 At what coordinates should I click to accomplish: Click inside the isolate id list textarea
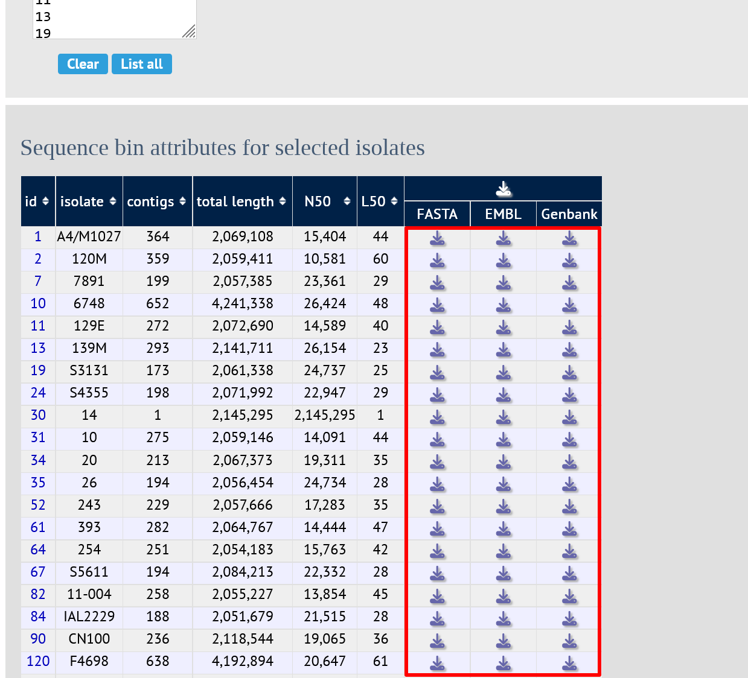(115, 19)
